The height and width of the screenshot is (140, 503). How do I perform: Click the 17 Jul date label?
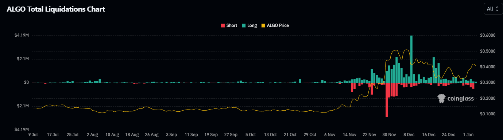click(53, 135)
